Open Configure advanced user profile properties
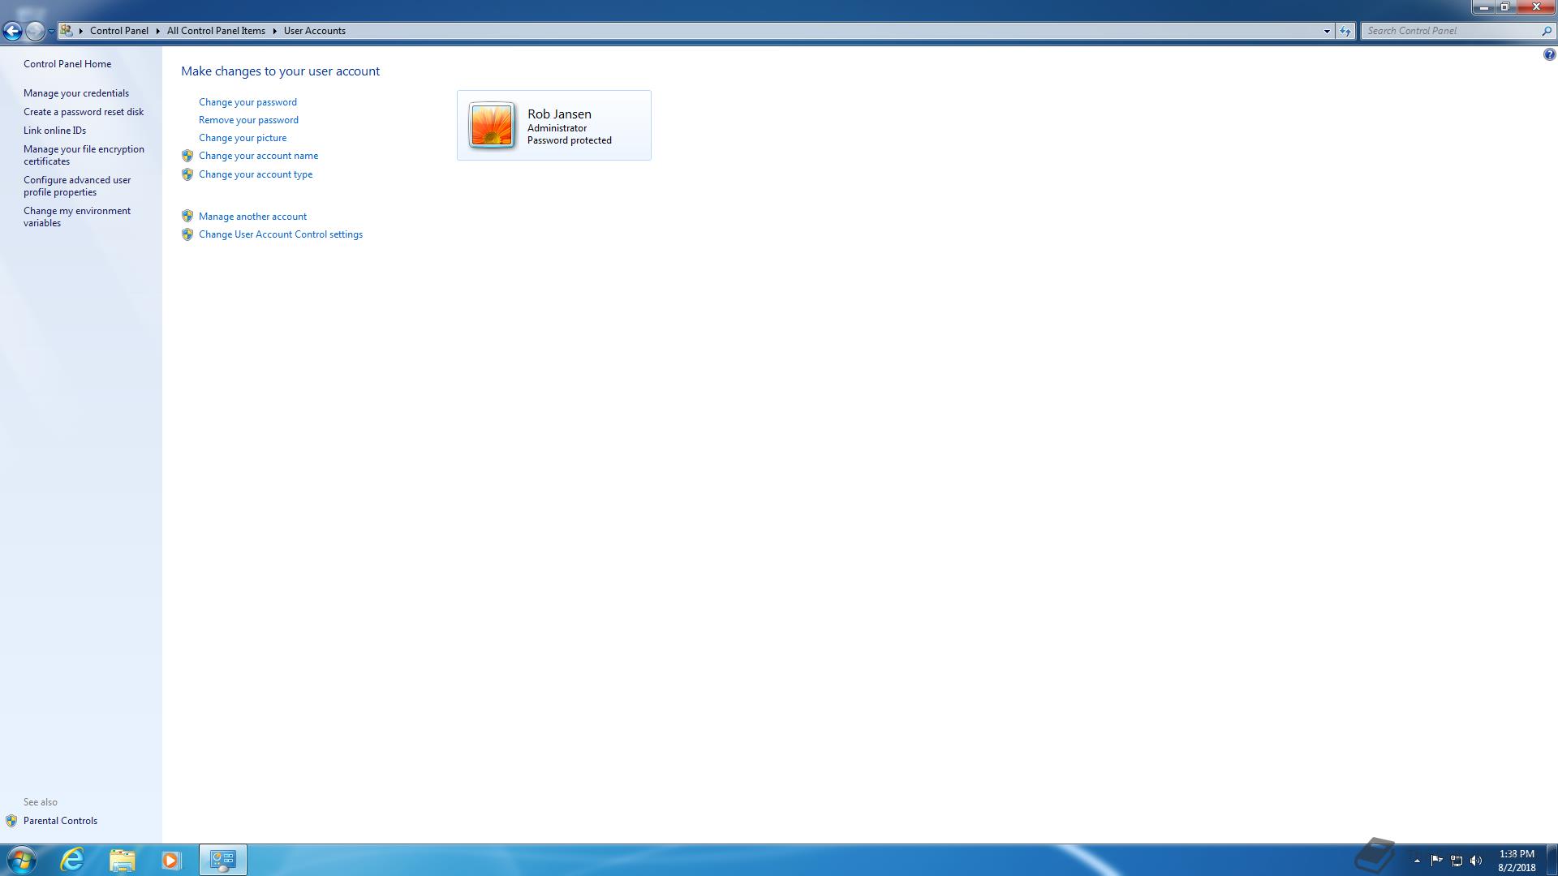Image resolution: width=1558 pixels, height=876 pixels. (77, 186)
